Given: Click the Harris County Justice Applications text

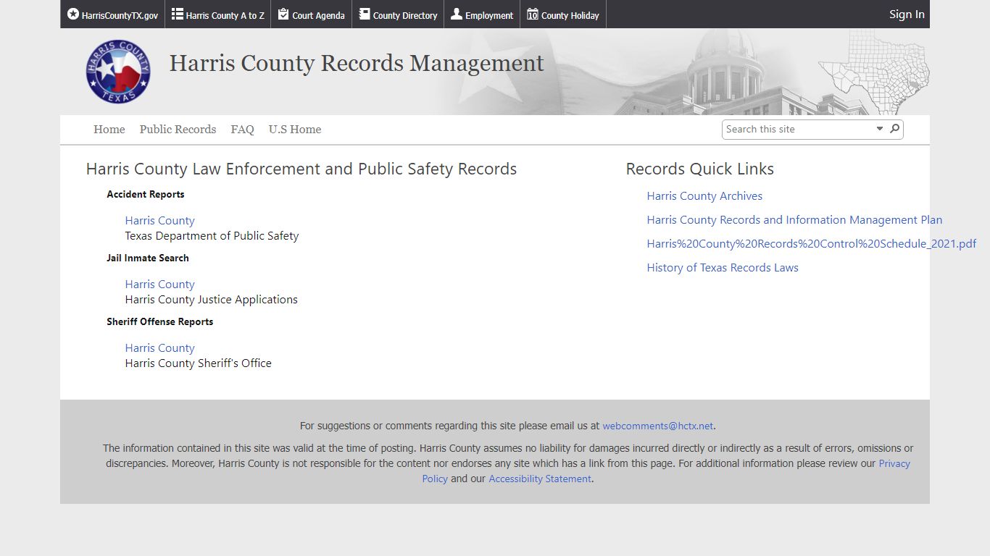Looking at the screenshot, I should point(212,300).
